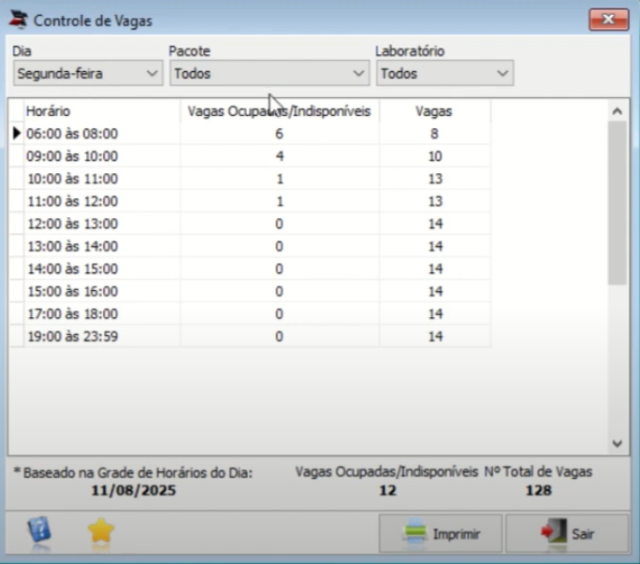Image resolution: width=640 pixels, height=564 pixels.
Task: Close the Controle de Vagas window
Action: tap(608, 20)
